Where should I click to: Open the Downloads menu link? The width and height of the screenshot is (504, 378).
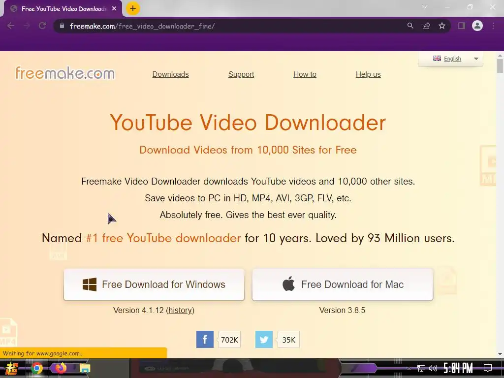point(170,74)
